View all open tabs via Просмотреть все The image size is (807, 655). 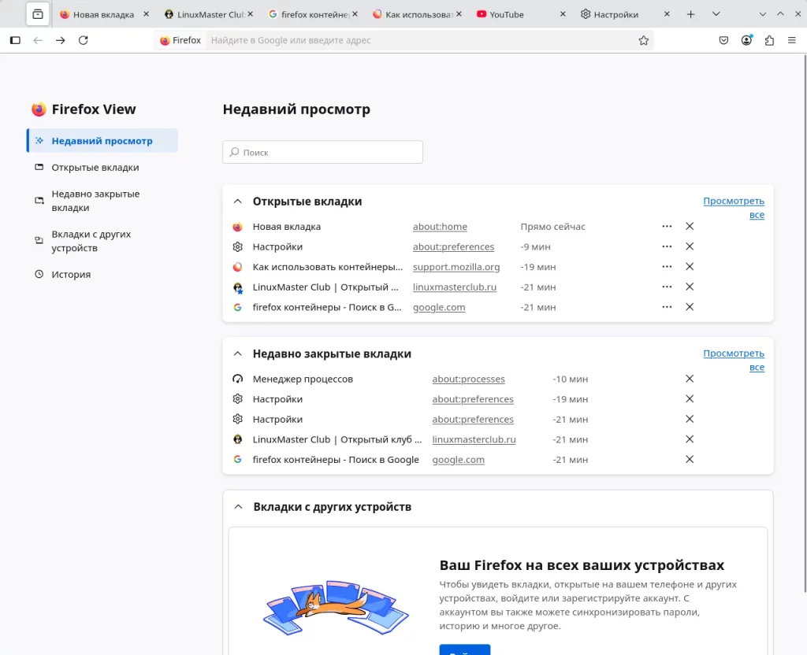coord(734,208)
